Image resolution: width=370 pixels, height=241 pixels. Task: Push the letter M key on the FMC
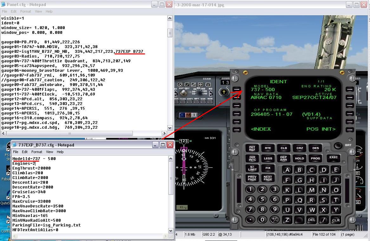[x=311, y=190]
